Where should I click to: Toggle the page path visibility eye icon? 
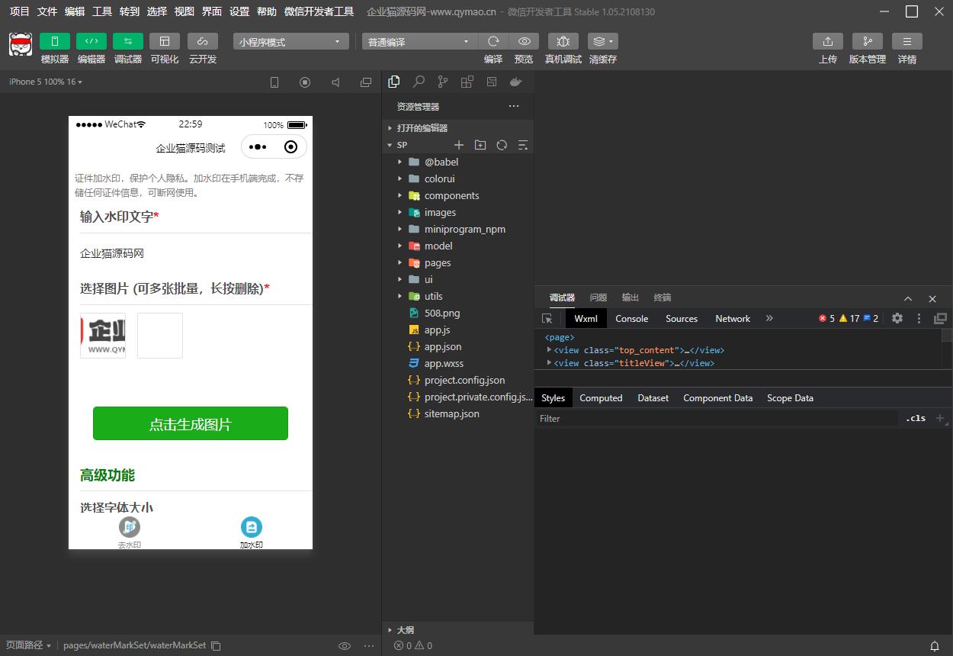click(345, 645)
